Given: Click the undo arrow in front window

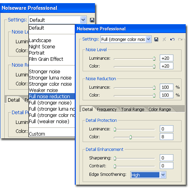Looking at the screenshot, I should pos(172,39).
